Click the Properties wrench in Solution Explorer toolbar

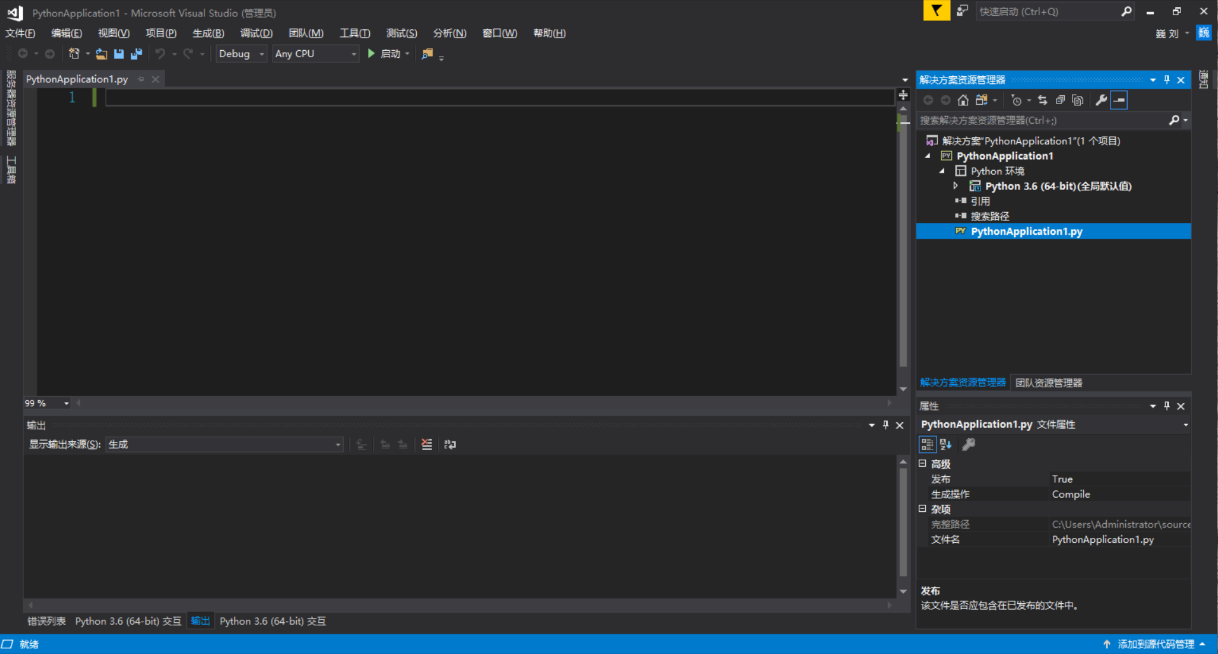tap(1101, 100)
